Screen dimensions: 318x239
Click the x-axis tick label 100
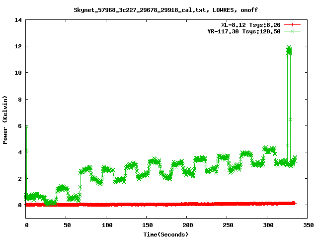click(107, 225)
